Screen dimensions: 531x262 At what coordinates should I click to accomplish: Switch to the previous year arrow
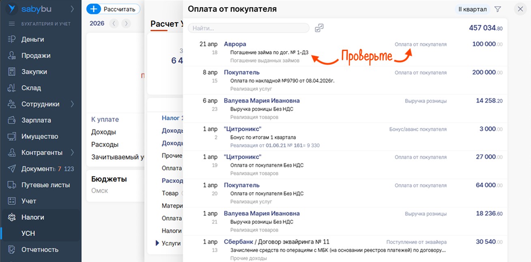click(114, 23)
